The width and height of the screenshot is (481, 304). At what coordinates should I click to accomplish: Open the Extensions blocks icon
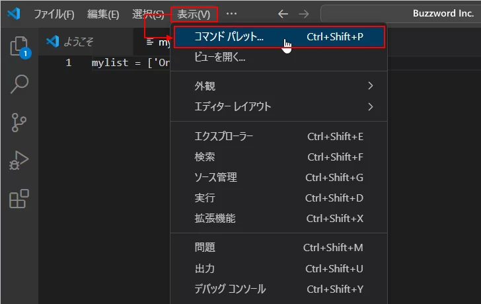(19, 198)
